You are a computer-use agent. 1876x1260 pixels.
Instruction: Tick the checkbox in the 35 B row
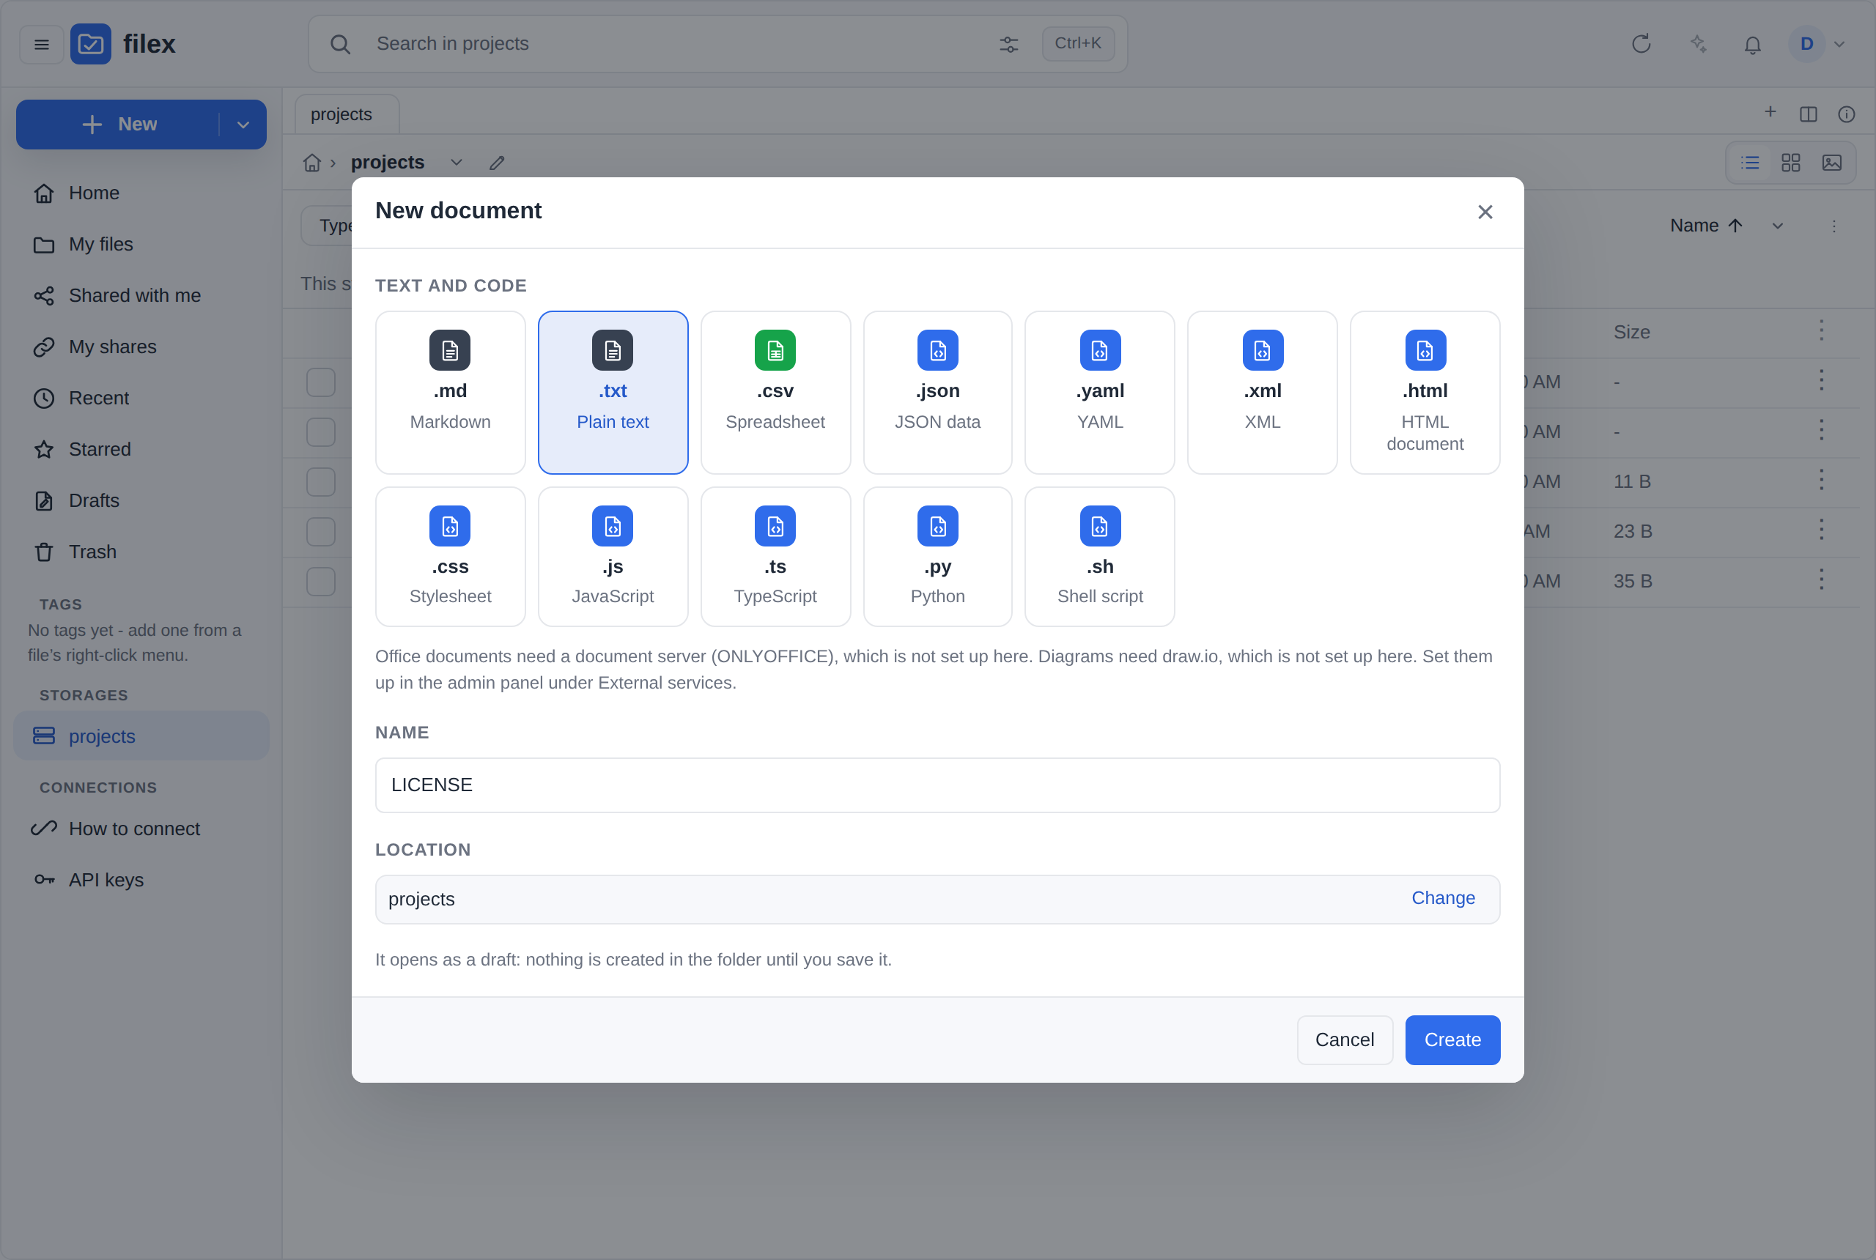[321, 581]
